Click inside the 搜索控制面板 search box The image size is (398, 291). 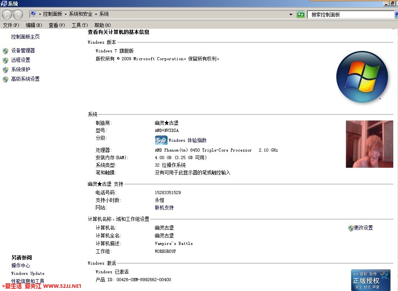point(351,15)
